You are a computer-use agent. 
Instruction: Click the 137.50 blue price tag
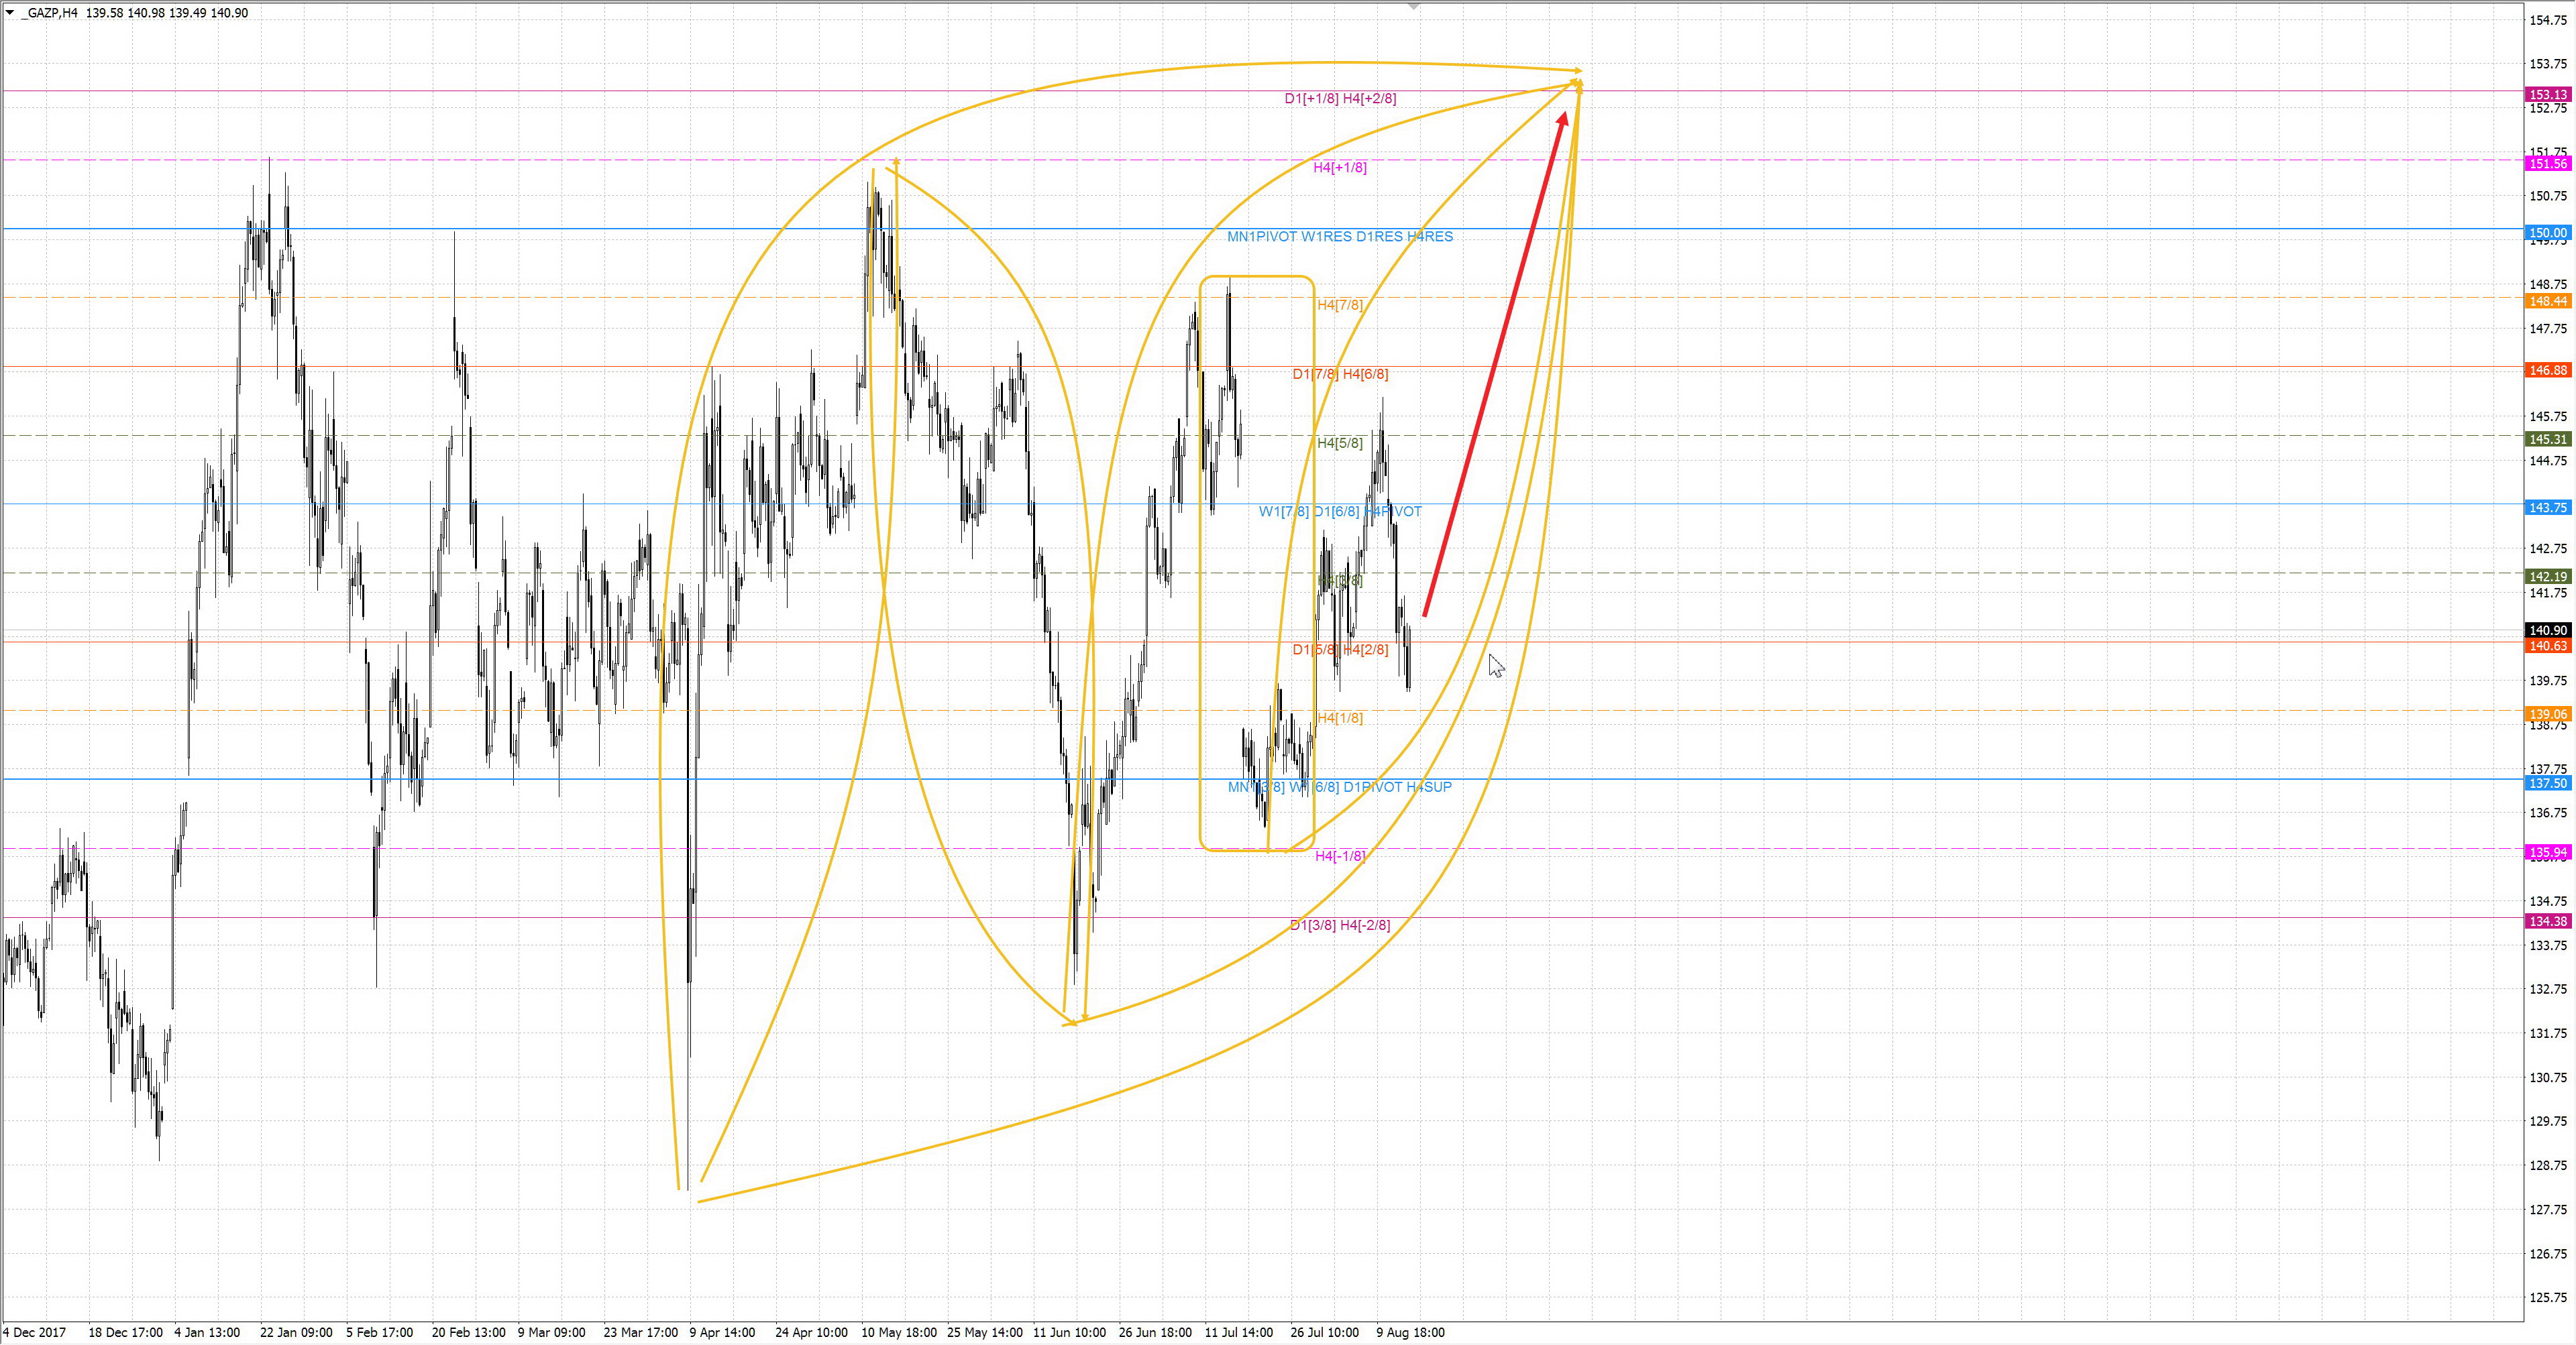(x=2547, y=783)
